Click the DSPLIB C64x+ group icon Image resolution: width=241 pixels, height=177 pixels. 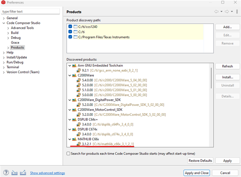pos(74,120)
